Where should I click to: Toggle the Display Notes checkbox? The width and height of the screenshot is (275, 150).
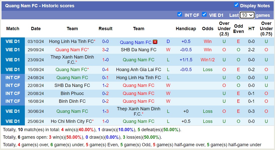coord(236,5)
